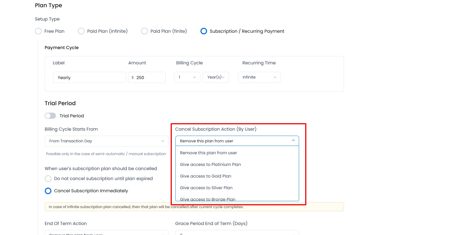Open the Year(s) billing unit dropdown
Viewport: 462px width, 235px height.
coord(216,77)
